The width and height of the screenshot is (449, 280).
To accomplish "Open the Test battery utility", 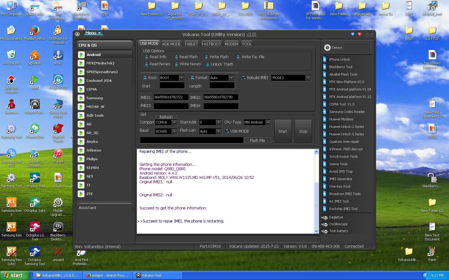I will (338, 231).
